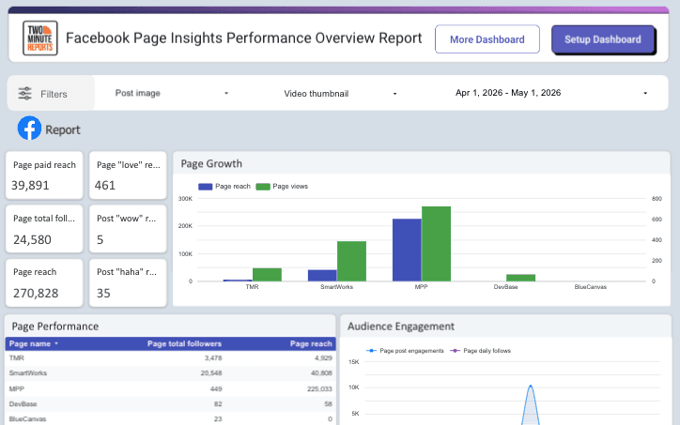Open the Video thumbnail dropdown
Screen dimensions: 680x425
click(340, 94)
